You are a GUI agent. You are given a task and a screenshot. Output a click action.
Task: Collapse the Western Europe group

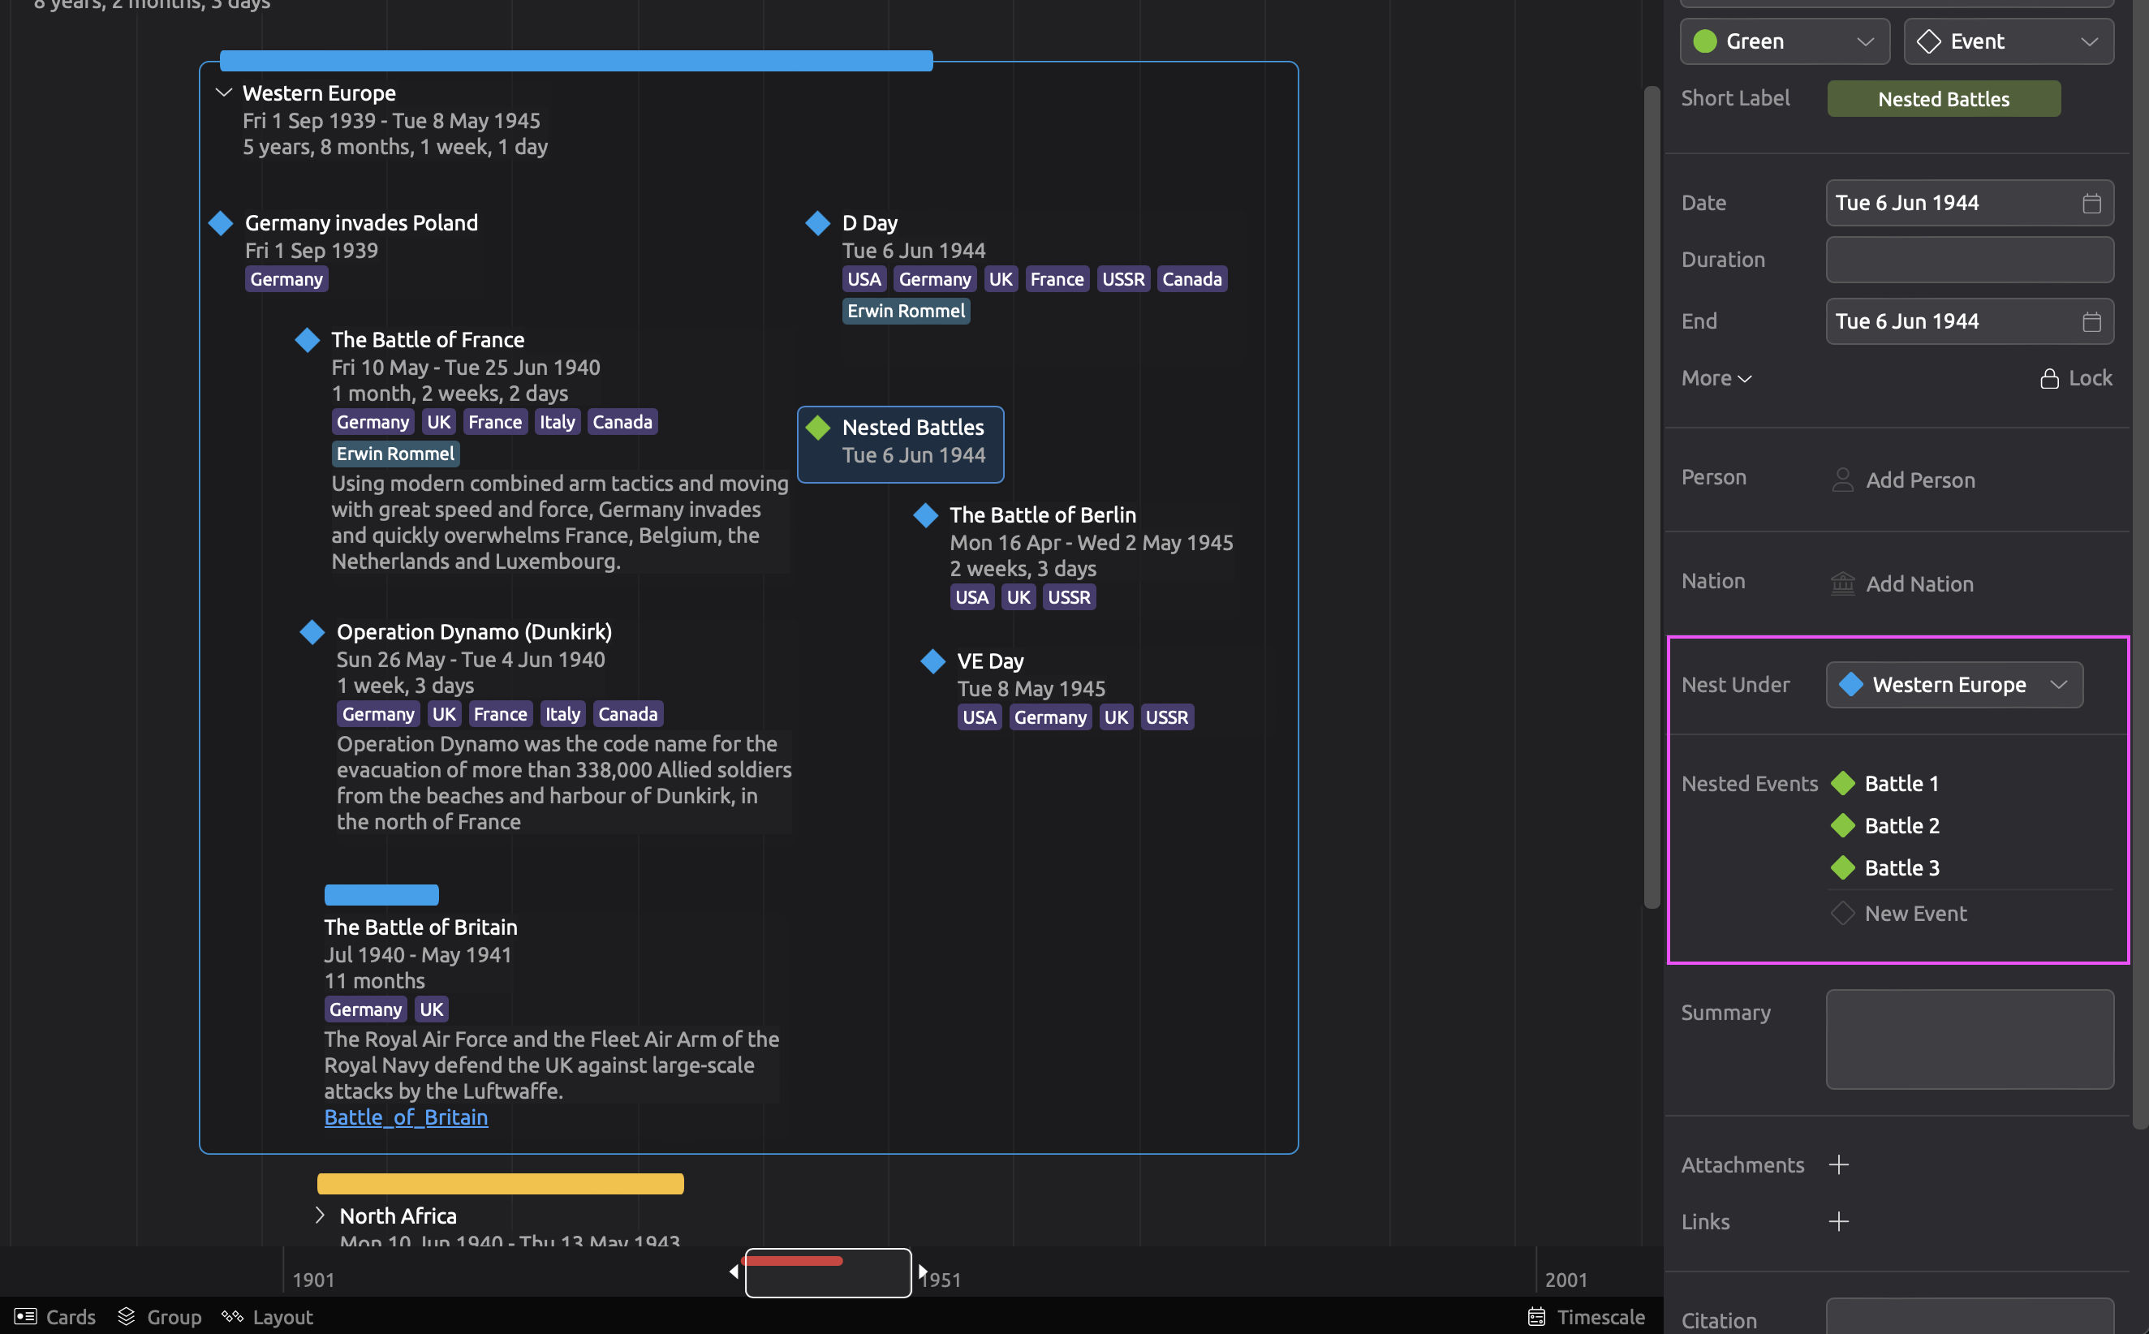[223, 93]
